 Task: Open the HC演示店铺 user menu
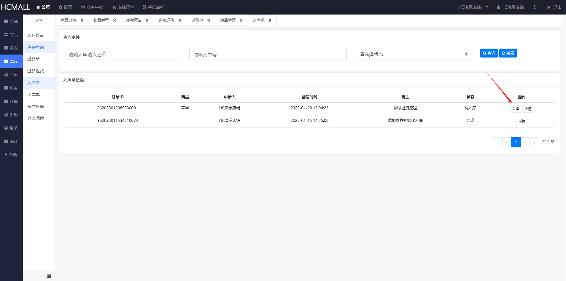tap(510, 7)
